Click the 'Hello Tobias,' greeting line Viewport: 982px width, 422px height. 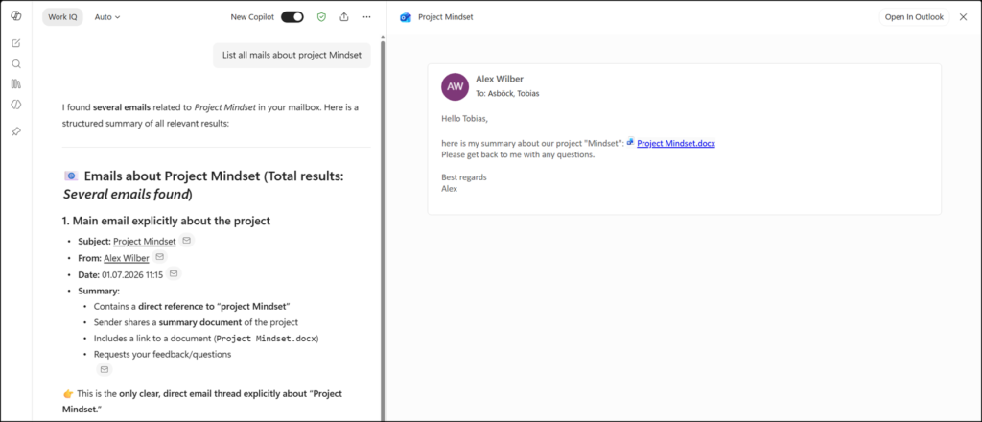[x=464, y=118]
